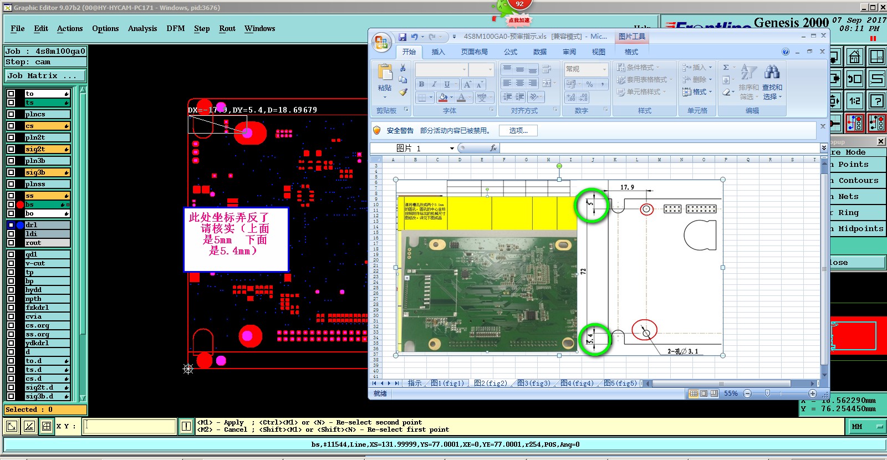Click the Contours snap mode button
887x460 pixels.
pyautogui.click(x=858, y=181)
